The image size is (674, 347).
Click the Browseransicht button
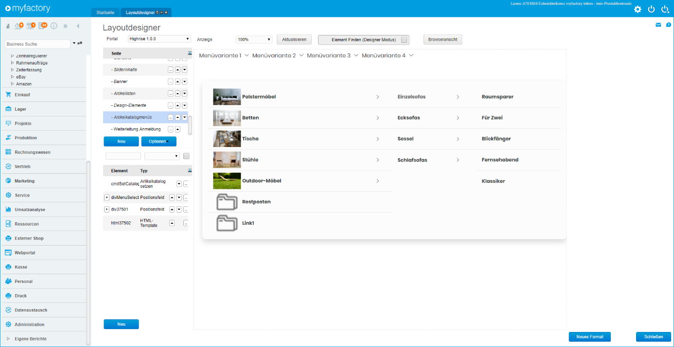click(443, 40)
